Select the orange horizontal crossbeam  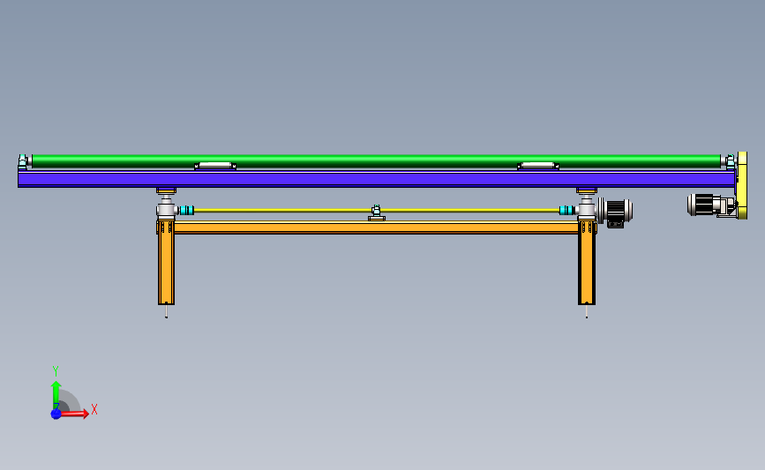(376, 228)
